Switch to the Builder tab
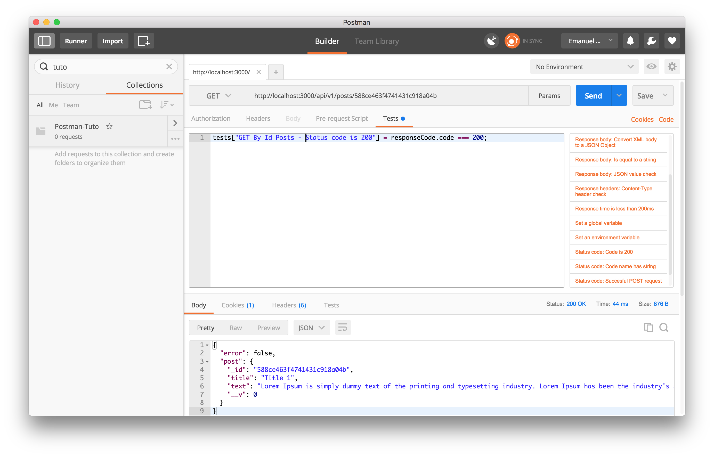Image resolution: width=714 pixels, height=457 pixels. coord(327,41)
